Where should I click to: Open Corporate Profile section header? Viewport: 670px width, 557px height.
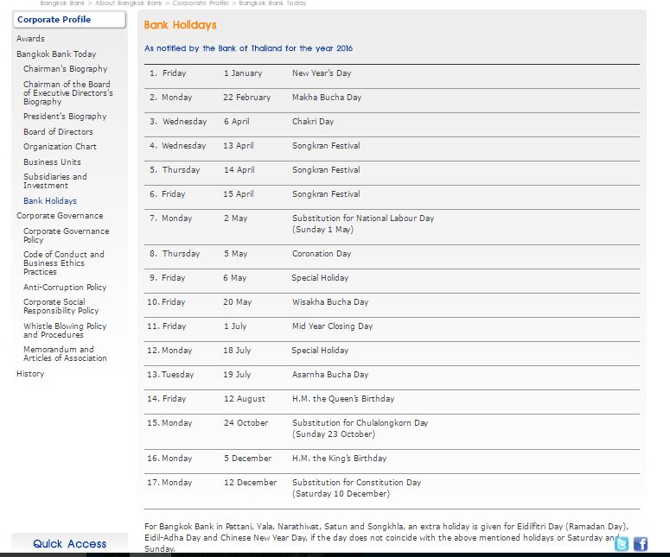point(69,20)
